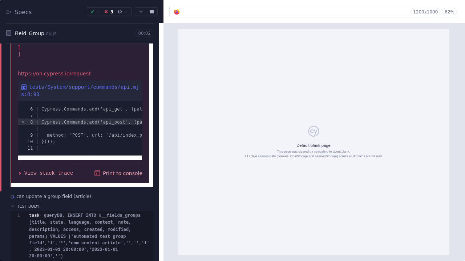Expand the Specs list sidebar icon

9,12
